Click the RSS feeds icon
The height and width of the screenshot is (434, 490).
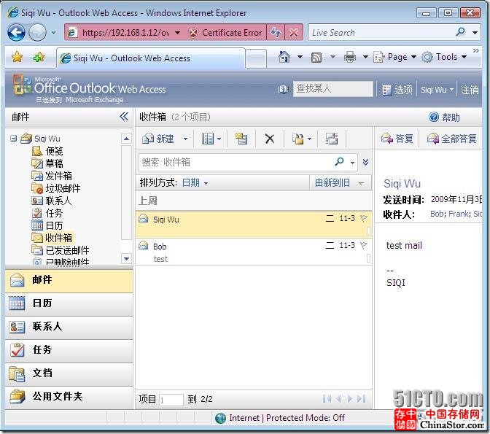316,58
